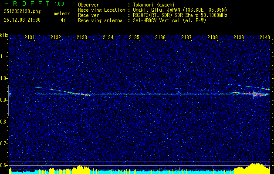Click the 1.0 frequency axis label
Image resolution: width=274 pixels, height=174 pixels.
(x=4, y=78)
